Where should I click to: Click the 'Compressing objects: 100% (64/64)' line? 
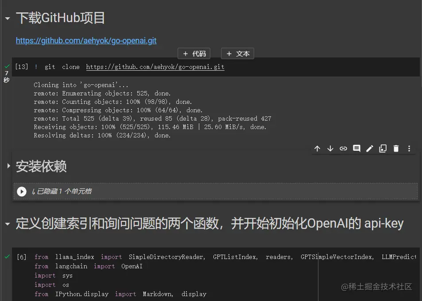(x=118, y=110)
